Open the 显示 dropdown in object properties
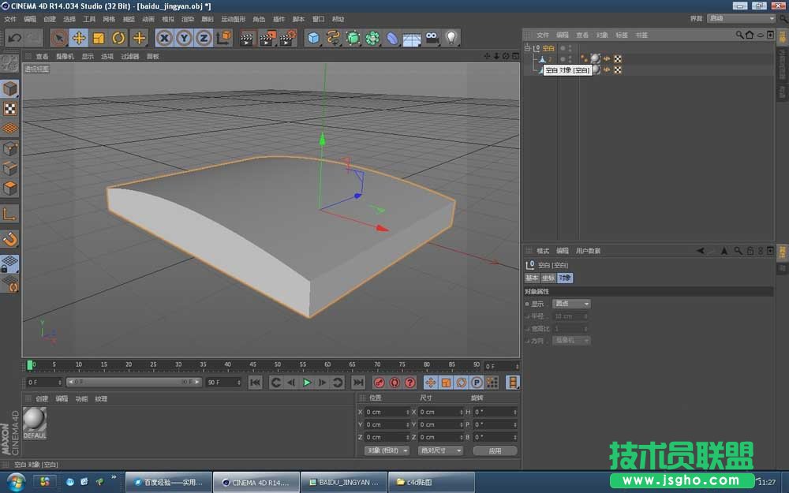 coord(572,303)
